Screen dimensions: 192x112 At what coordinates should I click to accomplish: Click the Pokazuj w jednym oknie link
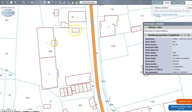click(170, 14)
